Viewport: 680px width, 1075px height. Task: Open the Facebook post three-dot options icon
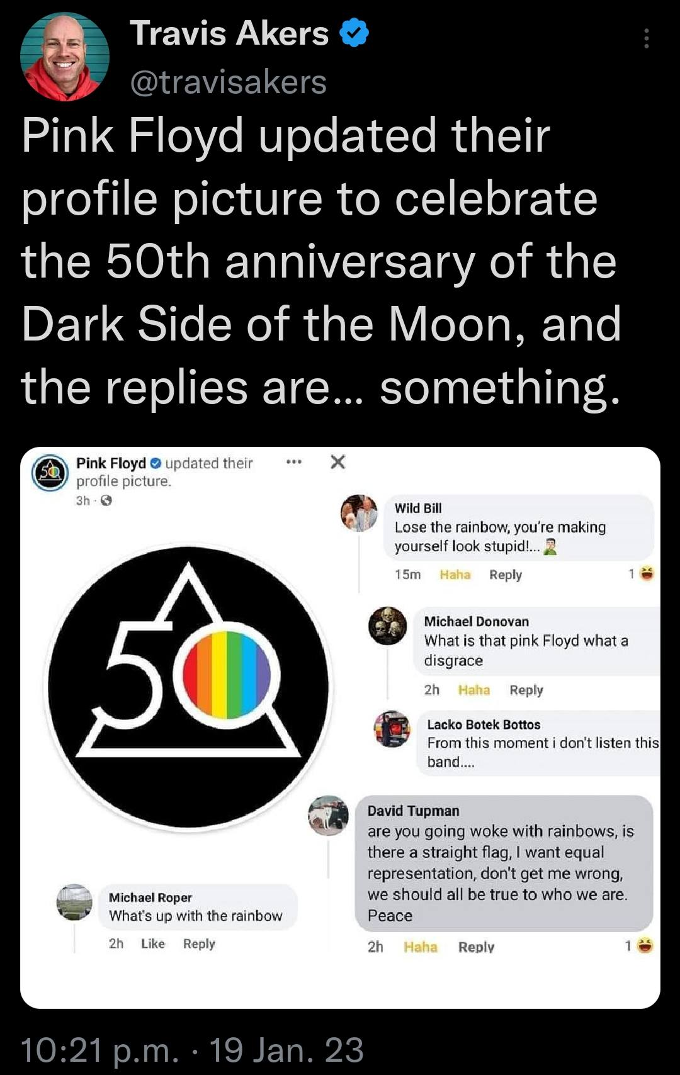pyautogui.click(x=293, y=462)
